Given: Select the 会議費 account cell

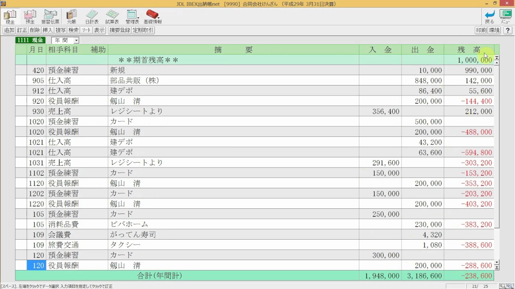Looking at the screenshot, I should point(77,235).
